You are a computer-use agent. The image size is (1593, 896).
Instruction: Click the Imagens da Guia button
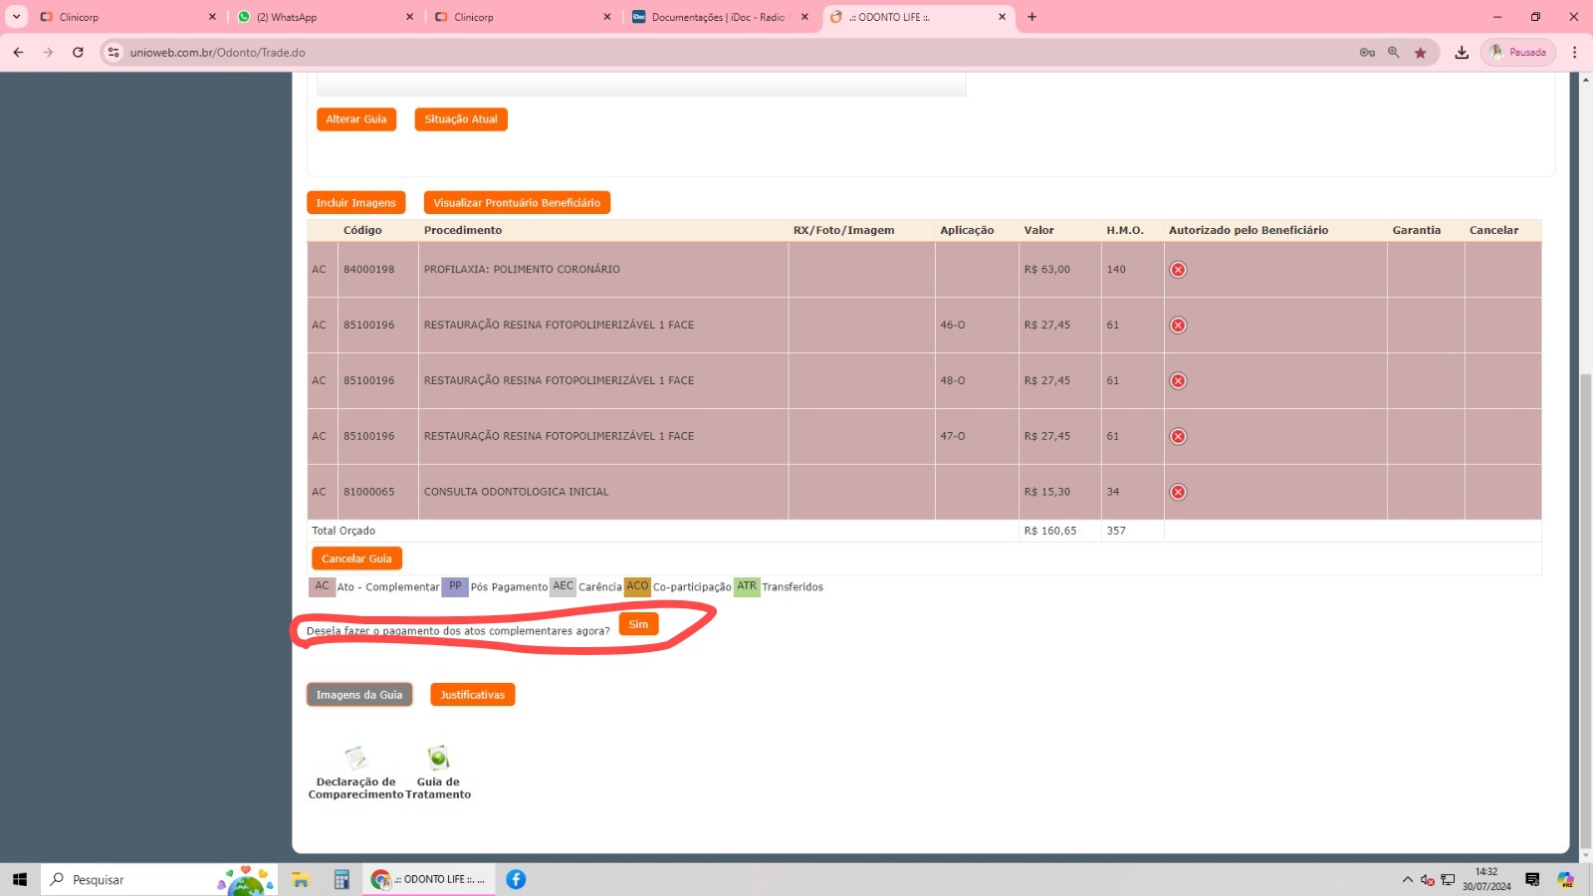pyautogui.click(x=359, y=695)
